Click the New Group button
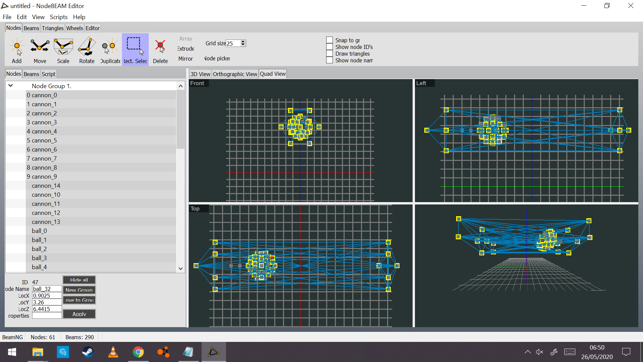 79,290
